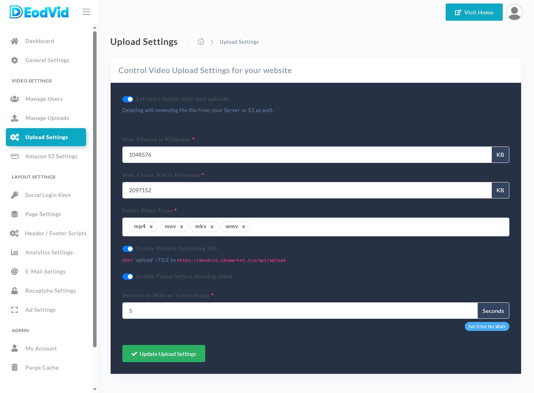Open Manage Users in sidebar

coord(44,99)
